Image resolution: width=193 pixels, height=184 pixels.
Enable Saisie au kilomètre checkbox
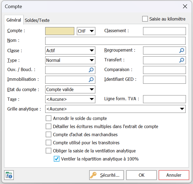(x=145, y=19)
